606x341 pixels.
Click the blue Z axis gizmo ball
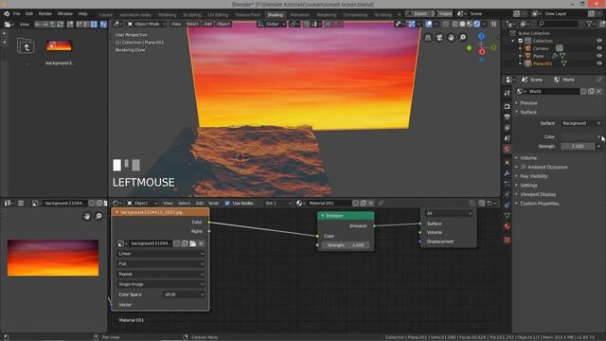point(481,36)
